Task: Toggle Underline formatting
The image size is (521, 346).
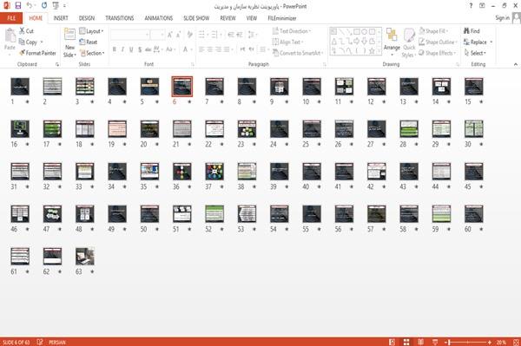Action: [131, 49]
